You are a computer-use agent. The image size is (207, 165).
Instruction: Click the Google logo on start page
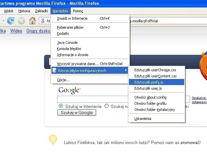pyautogui.click(x=69, y=90)
